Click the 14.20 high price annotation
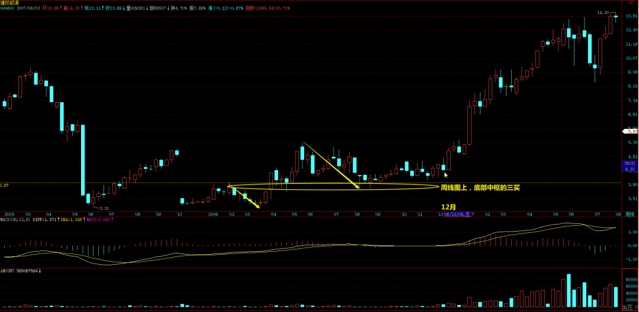 (x=603, y=13)
